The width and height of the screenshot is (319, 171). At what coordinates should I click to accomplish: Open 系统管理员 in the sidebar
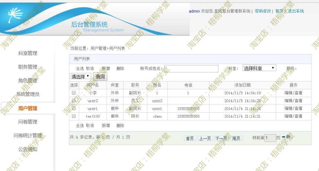click(x=28, y=94)
